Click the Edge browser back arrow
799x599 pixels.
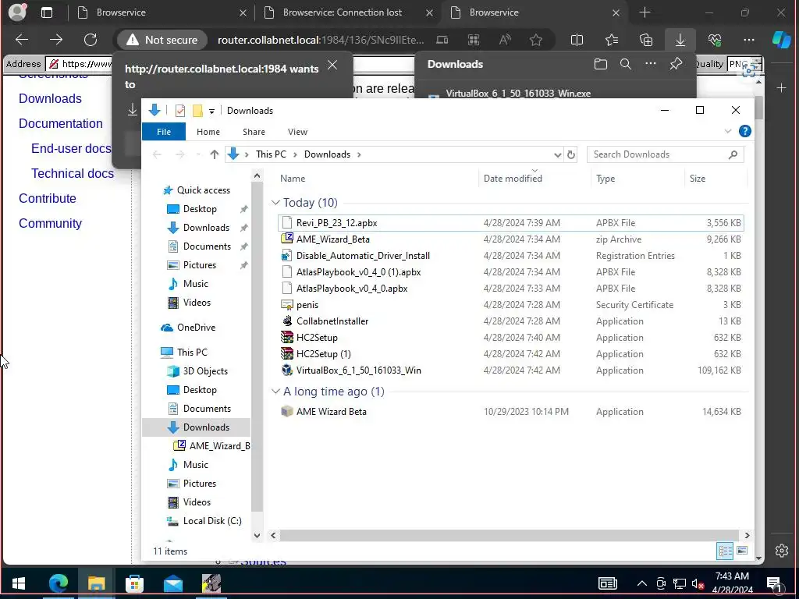[22, 40]
